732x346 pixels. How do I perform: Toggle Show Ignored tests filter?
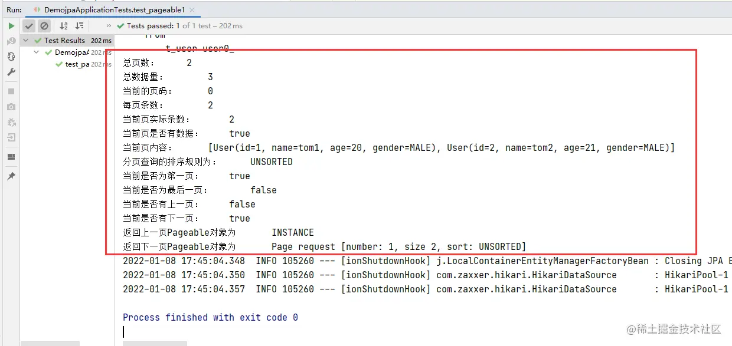(x=44, y=26)
